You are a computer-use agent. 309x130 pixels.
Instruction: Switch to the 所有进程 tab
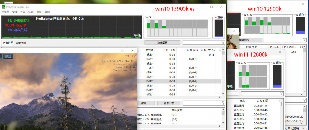(x=8, y=43)
